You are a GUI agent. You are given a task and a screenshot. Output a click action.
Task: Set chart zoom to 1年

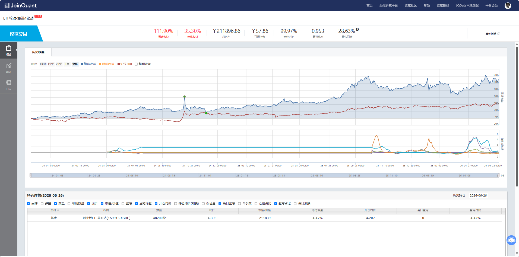pyautogui.click(x=67, y=64)
